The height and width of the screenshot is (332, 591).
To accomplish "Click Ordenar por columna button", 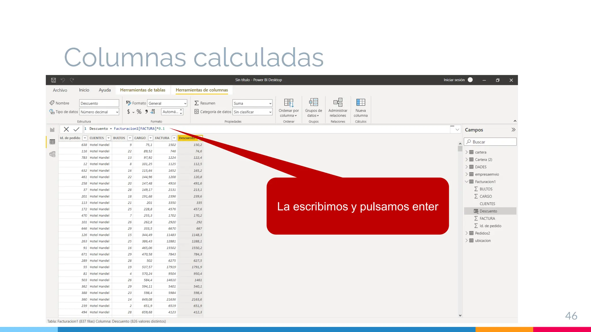I will coord(289,108).
